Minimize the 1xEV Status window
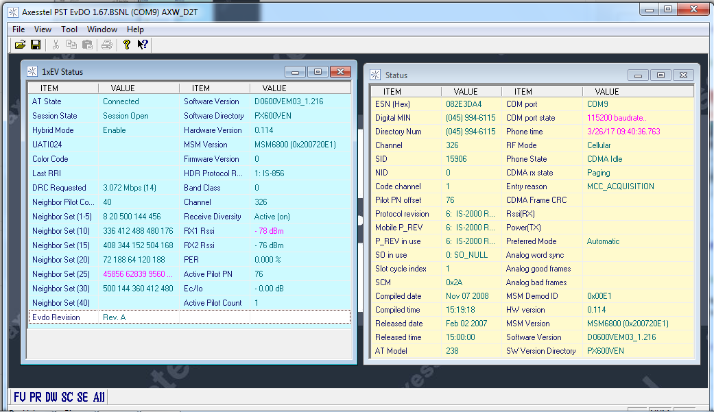 [295, 72]
